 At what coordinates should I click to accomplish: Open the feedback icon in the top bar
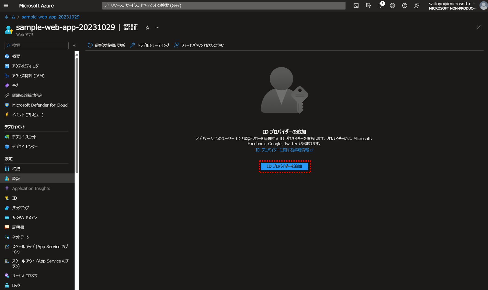coord(417,5)
